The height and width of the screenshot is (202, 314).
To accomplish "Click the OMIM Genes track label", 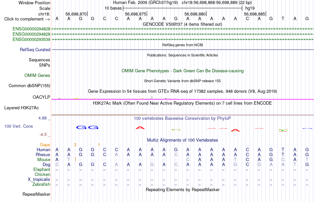I will pos(37,75).
